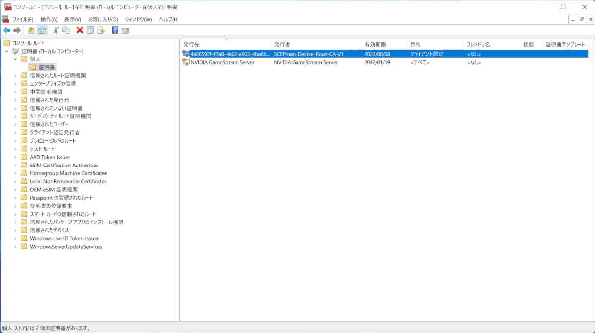Open the ウィンドウ(W) menu
Viewport: 595px width, 333px height.
tap(138, 19)
